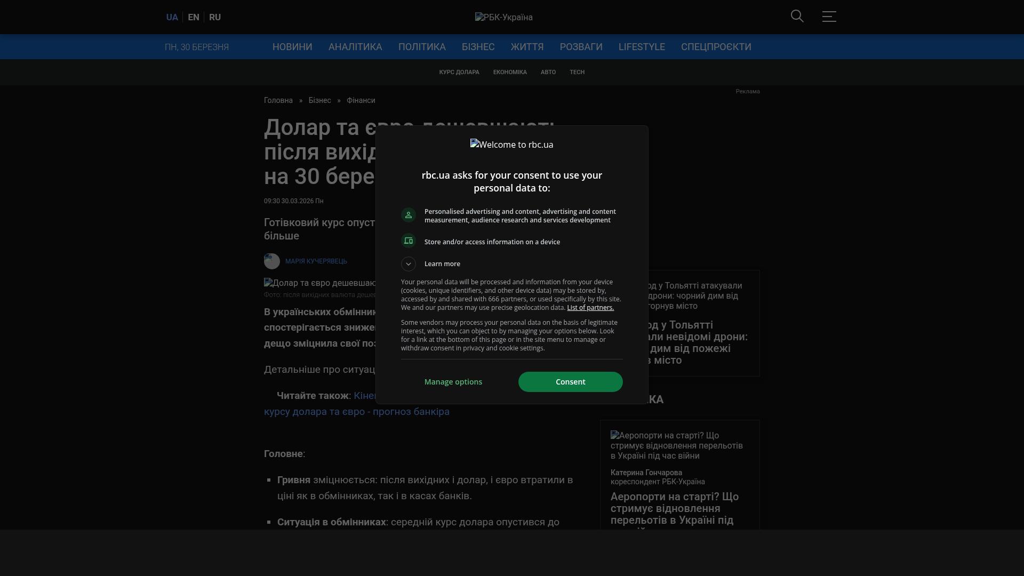Open the НОВИНИ menu section

tap(292, 47)
